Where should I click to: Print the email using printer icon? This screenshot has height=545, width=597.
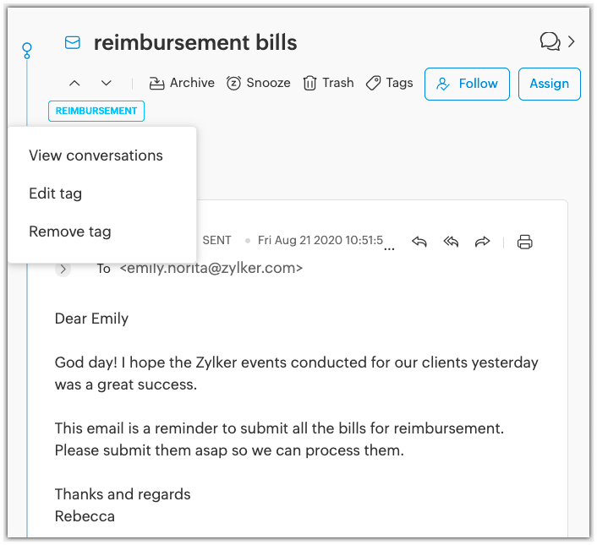tap(525, 242)
